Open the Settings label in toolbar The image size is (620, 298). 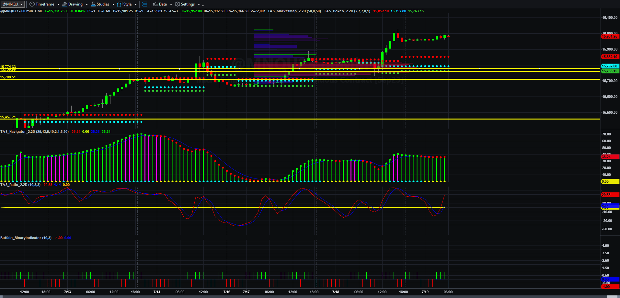tap(188, 4)
